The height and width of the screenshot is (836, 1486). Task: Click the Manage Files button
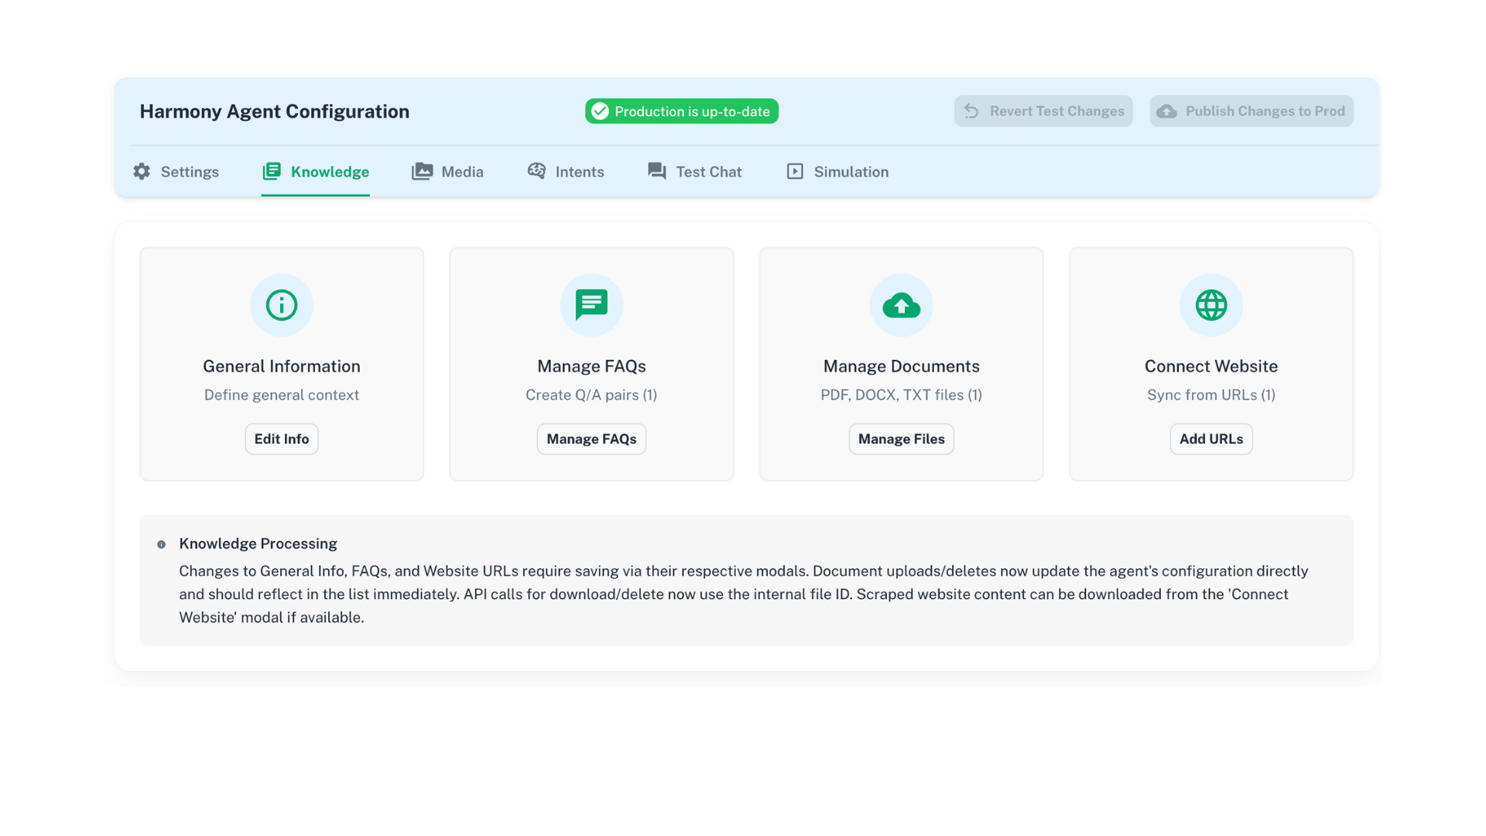click(x=901, y=439)
